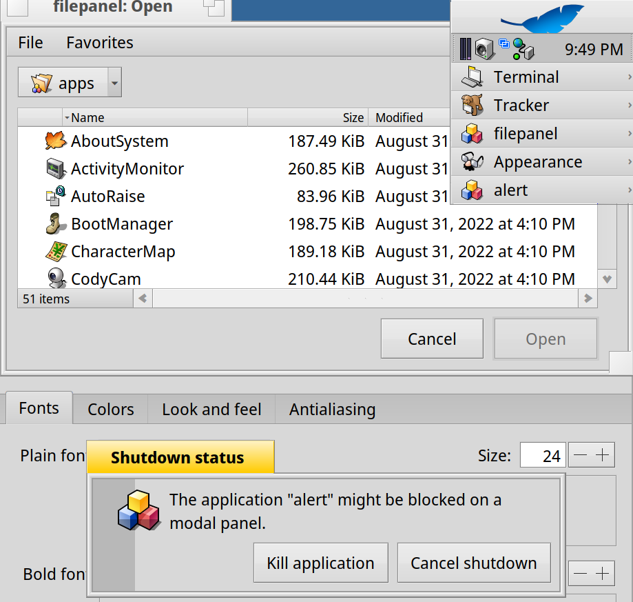Click the 9:49 PM clock

click(x=594, y=50)
